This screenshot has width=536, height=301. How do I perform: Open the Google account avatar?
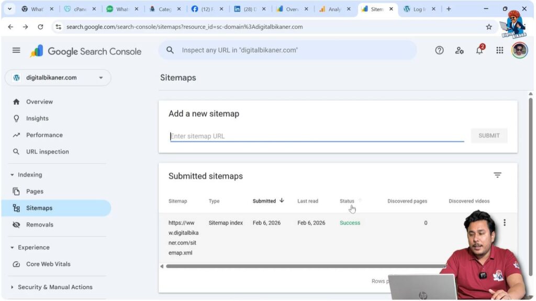click(x=519, y=50)
